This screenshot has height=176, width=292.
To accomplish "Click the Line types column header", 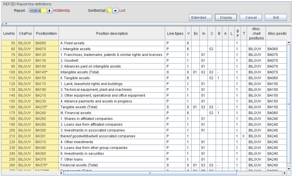I will click(x=175, y=34).
